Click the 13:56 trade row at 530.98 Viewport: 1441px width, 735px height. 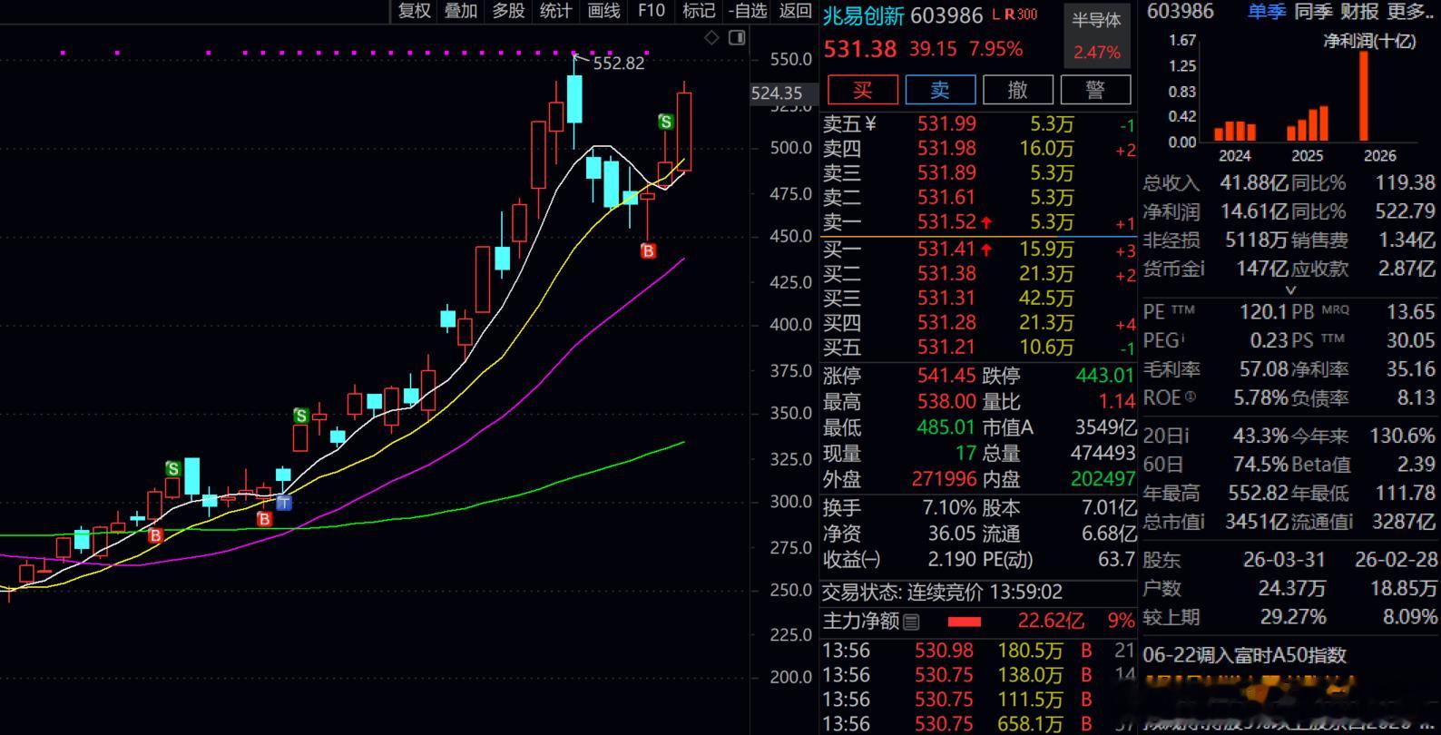(978, 651)
